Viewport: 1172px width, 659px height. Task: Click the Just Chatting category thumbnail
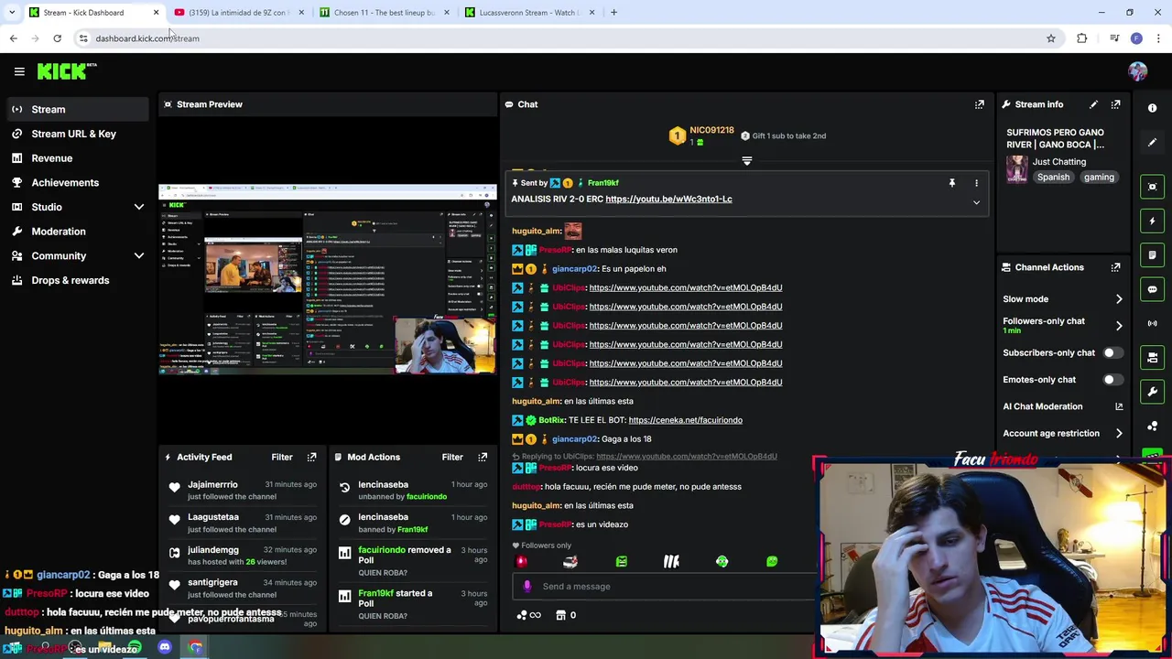1016,169
